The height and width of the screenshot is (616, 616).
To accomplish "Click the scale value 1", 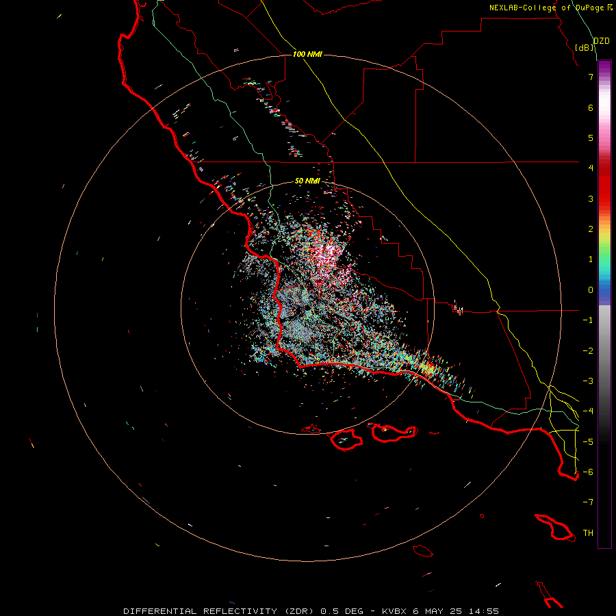I will (591, 259).
